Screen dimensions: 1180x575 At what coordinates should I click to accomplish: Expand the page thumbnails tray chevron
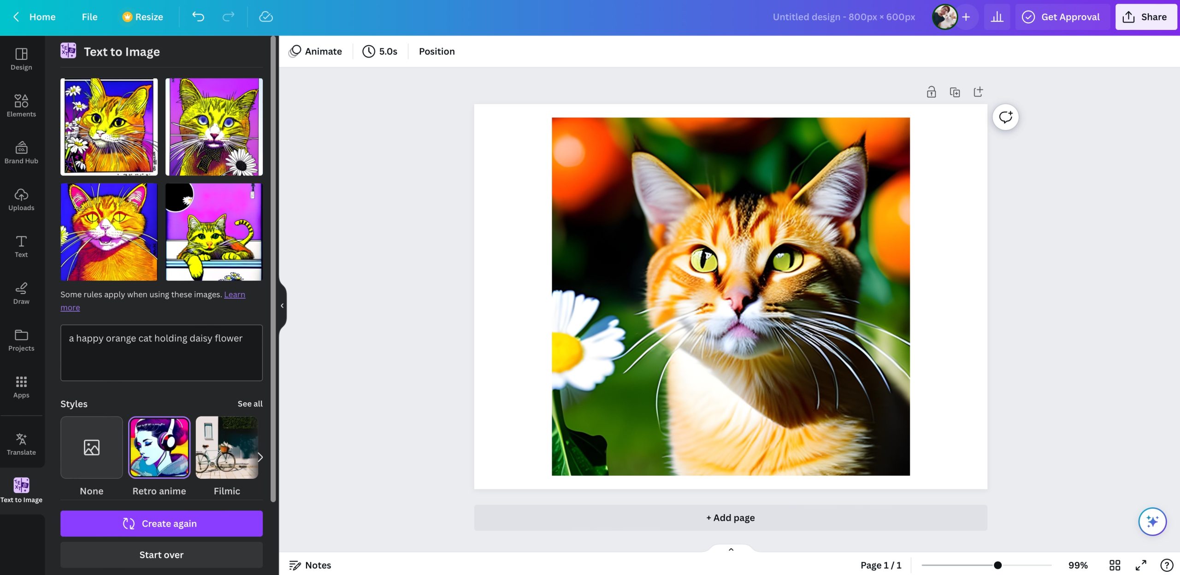[x=731, y=549]
